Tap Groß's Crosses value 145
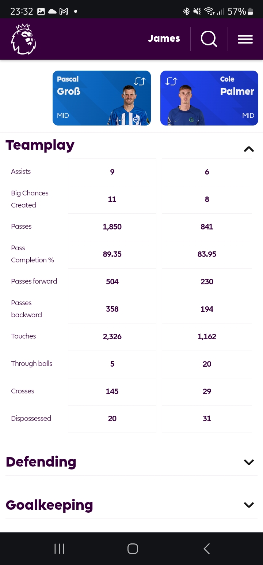 [112, 392]
